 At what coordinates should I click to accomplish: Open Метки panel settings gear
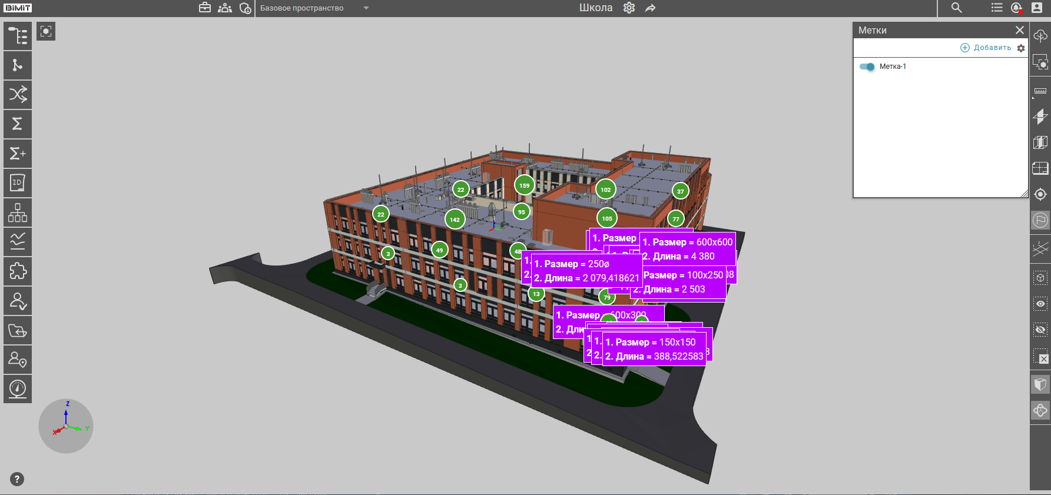pos(1021,48)
